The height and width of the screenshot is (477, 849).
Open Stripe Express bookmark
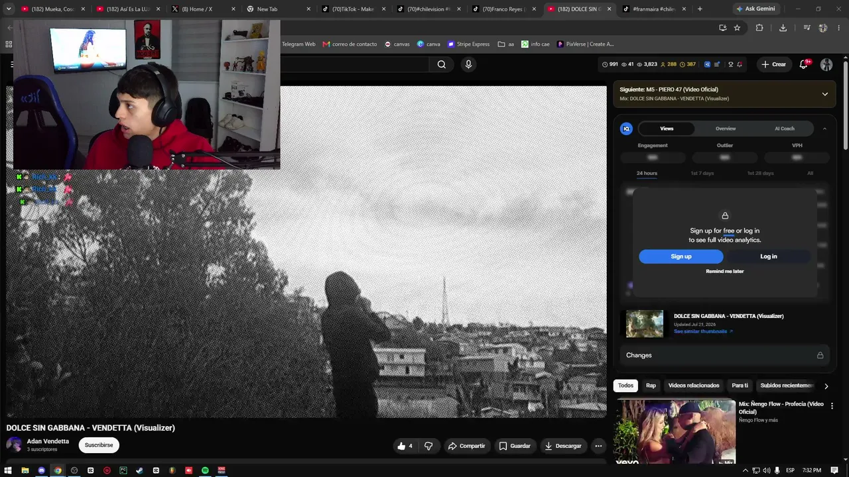pyautogui.click(x=469, y=44)
